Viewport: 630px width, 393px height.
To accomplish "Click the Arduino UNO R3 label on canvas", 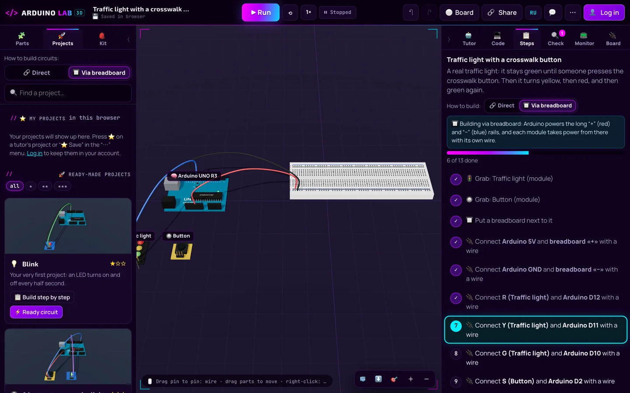I will pyautogui.click(x=194, y=176).
